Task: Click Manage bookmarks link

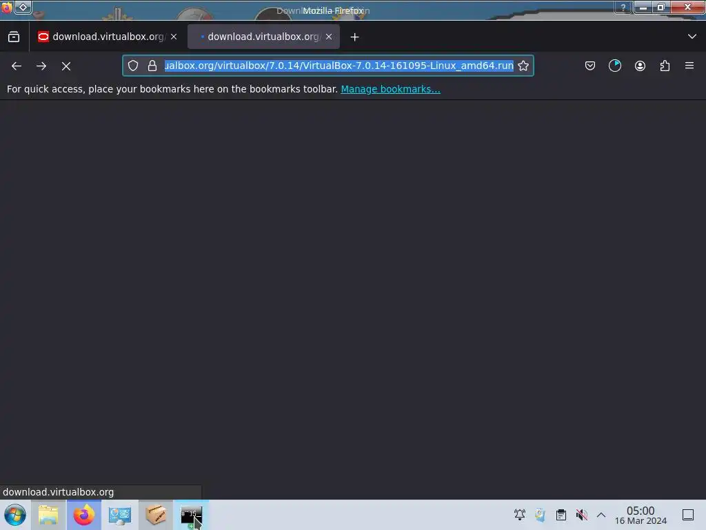Action: 390,89
